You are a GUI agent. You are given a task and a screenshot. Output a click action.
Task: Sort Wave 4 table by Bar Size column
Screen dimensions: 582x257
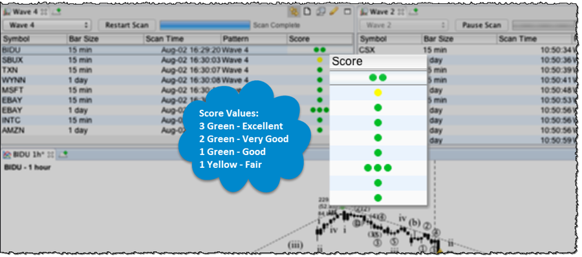click(x=105, y=39)
